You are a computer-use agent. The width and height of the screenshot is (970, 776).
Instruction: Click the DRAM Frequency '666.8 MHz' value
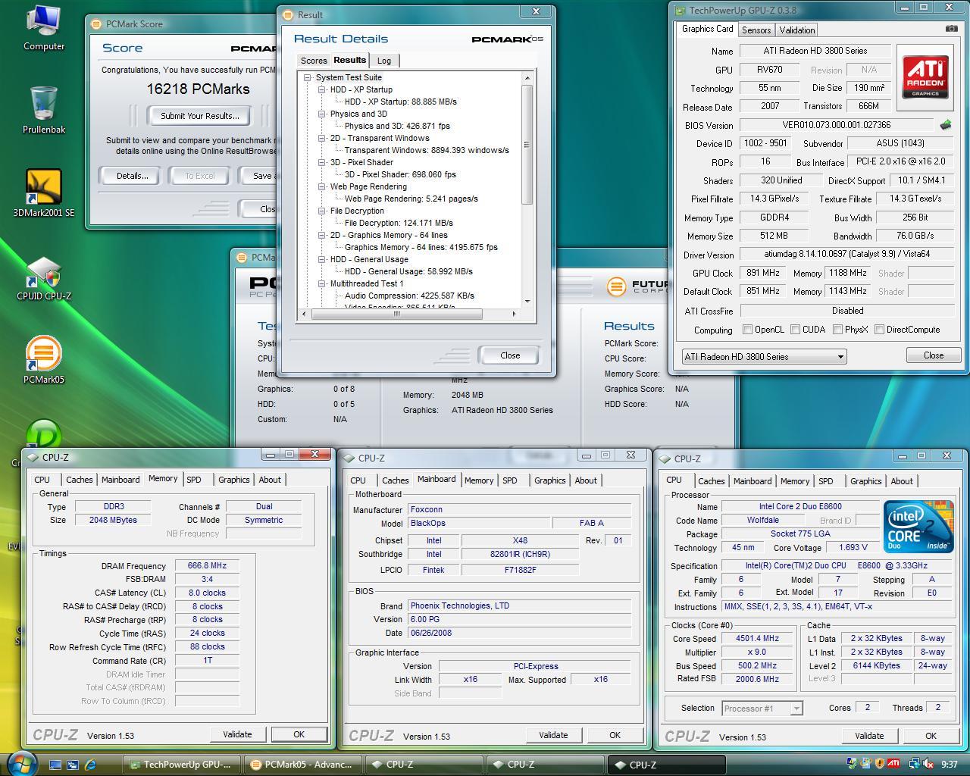click(x=207, y=565)
